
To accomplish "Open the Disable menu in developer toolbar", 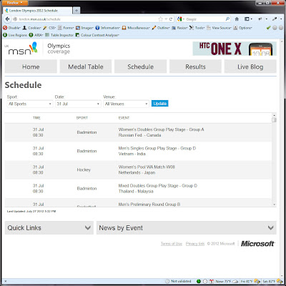I will (x=12, y=28).
